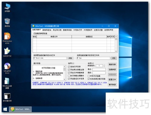
Task: Click the 映像卷号 number field
Action: (99, 66)
